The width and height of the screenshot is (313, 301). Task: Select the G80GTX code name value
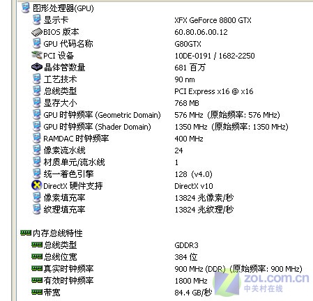coord(188,44)
